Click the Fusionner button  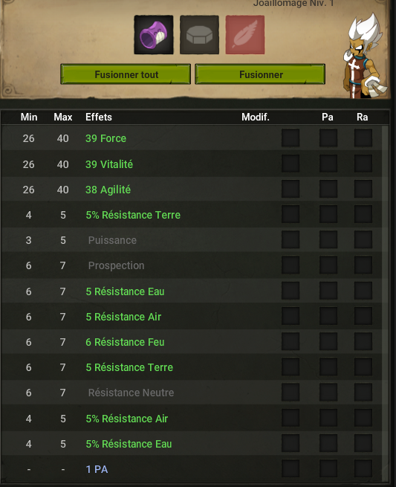click(x=260, y=74)
